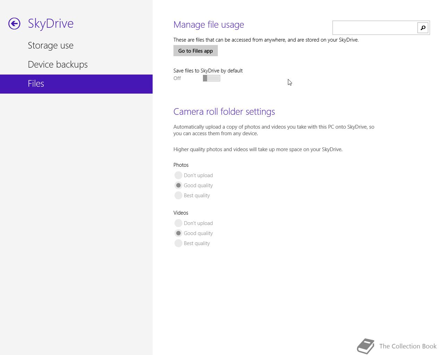Select Videos Don't upload radio button
Image resolution: width=444 pixels, height=355 pixels.
(x=178, y=223)
